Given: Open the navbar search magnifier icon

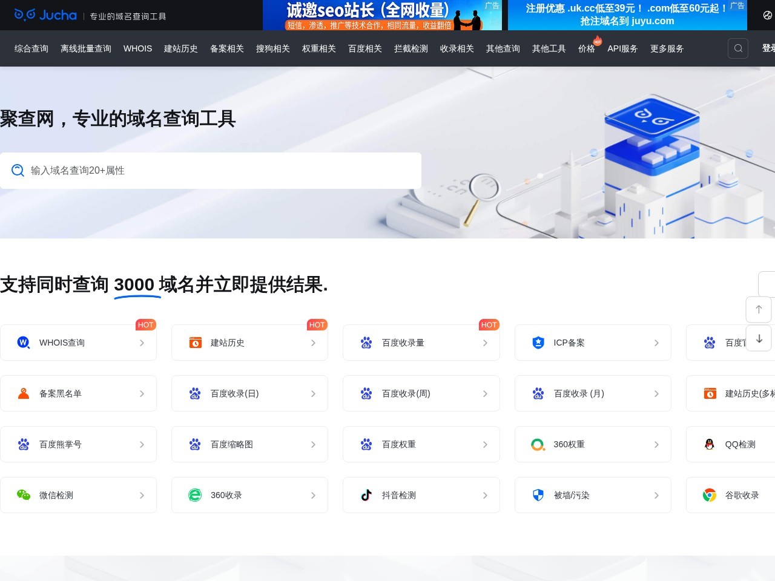Looking at the screenshot, I should [x=737, y=48].
